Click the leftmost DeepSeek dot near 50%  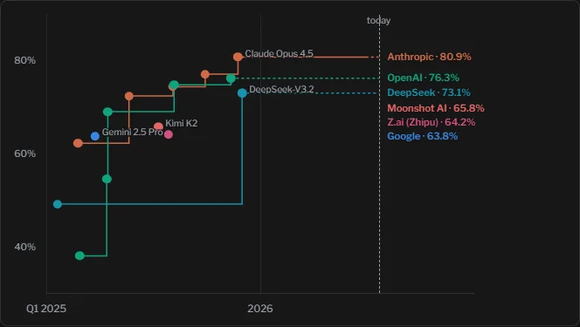pos(58,204)
